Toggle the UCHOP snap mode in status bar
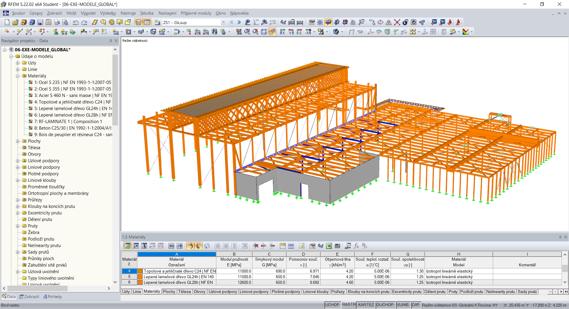The image size is (569, 309). pos(332,305)
